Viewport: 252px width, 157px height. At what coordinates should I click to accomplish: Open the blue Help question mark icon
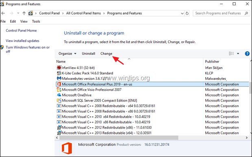pyautogui.click(x=247, y=54)
